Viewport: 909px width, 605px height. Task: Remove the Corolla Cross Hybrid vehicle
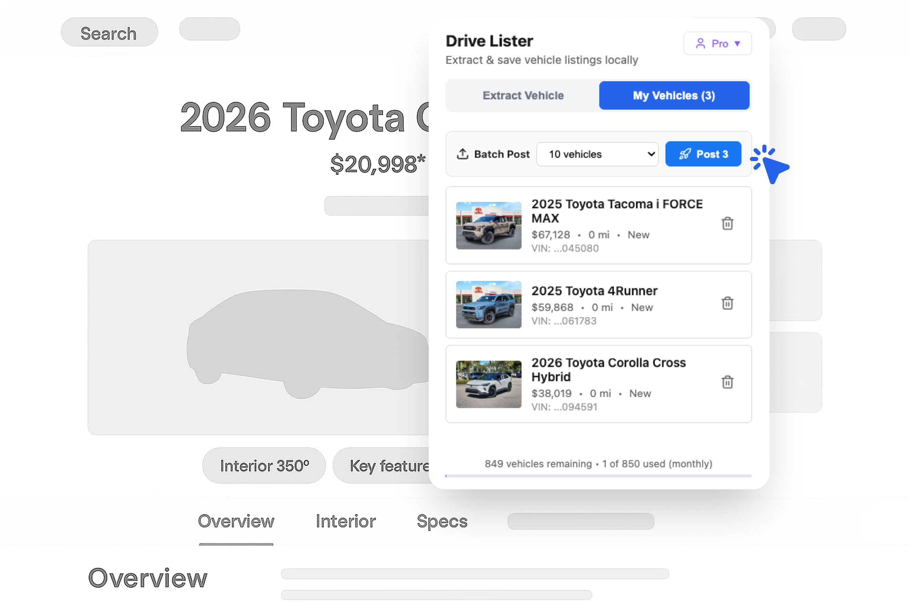click(727, 382)
